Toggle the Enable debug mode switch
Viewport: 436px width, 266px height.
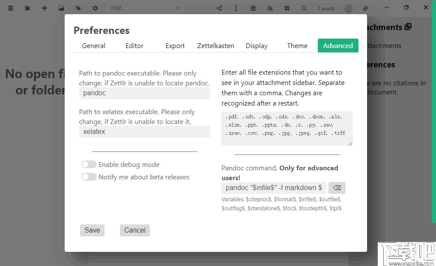[89, 164]
